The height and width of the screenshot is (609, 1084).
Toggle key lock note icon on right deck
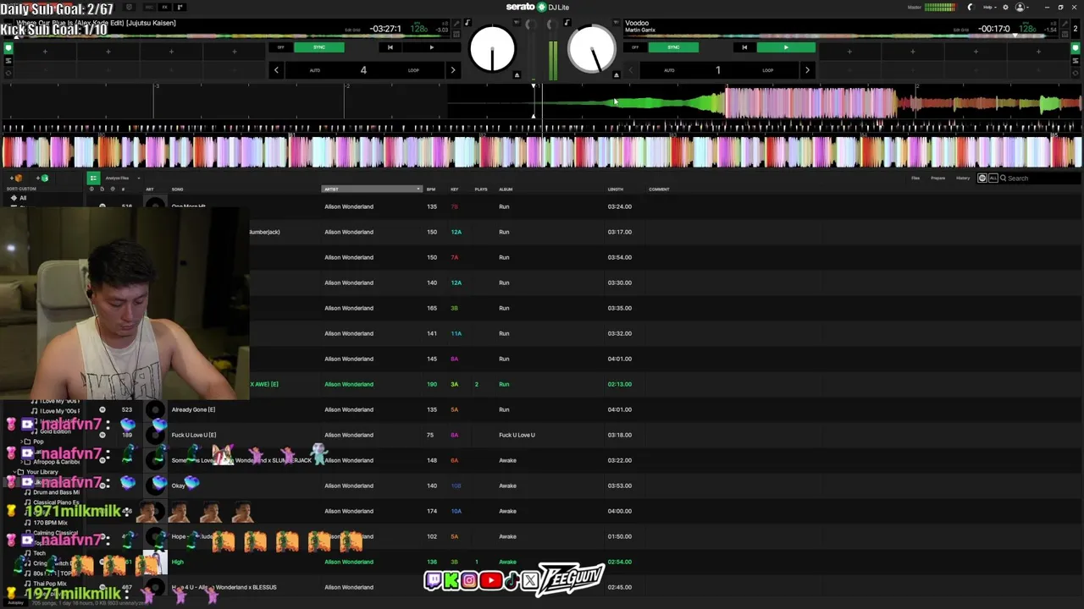(567, 23)
